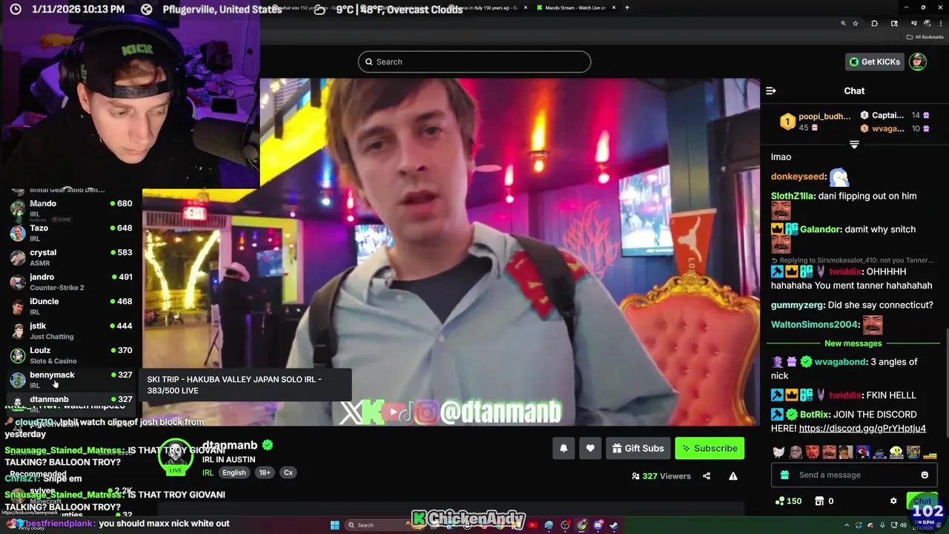Click the gift icon in chat input
The image size is (949, 534).
784,475
